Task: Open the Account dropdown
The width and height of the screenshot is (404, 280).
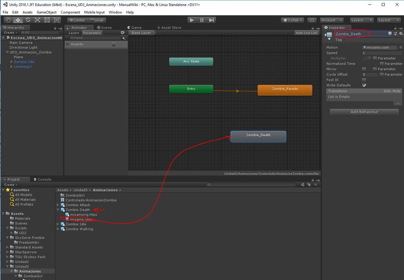Action: click(x=332, y=20)
